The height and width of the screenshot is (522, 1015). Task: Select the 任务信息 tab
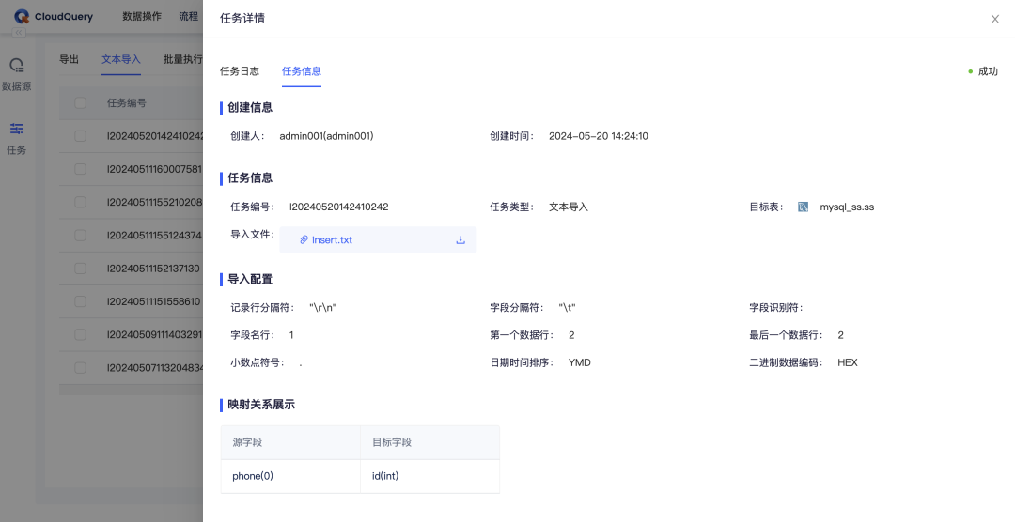click(x=302, y=71)
